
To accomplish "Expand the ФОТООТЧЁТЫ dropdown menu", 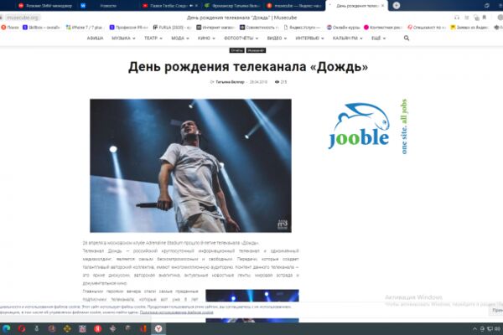I will point(241,39).
